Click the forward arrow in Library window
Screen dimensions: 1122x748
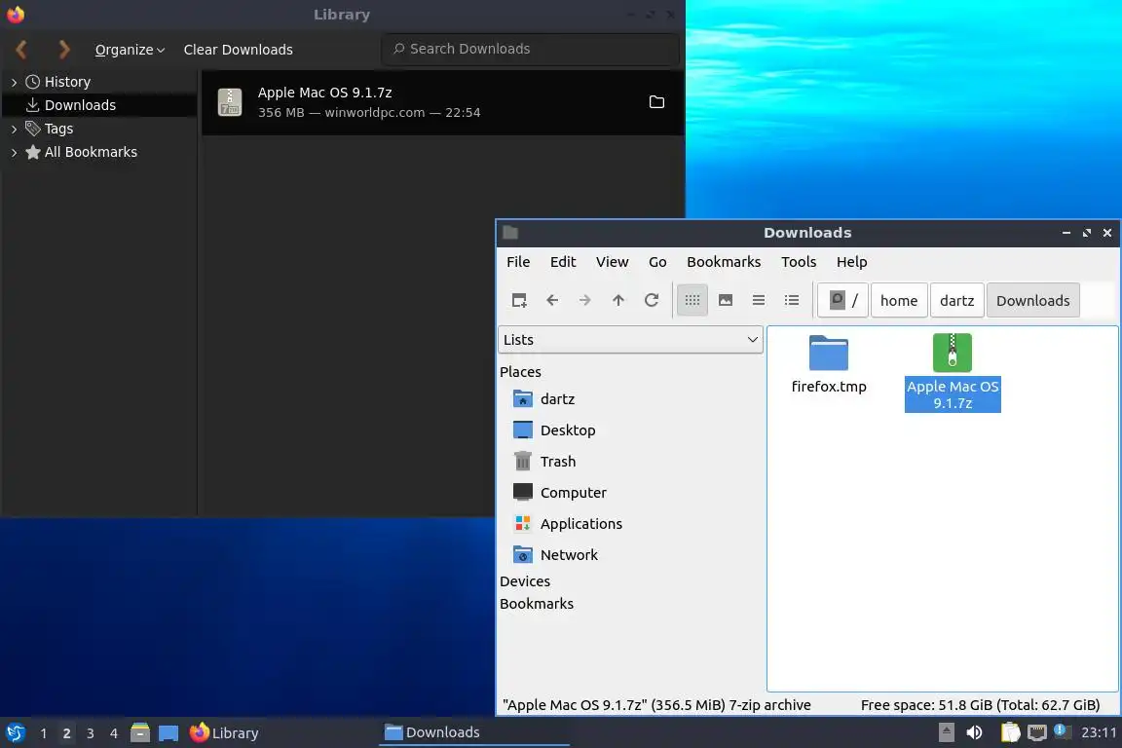[64, 50]
